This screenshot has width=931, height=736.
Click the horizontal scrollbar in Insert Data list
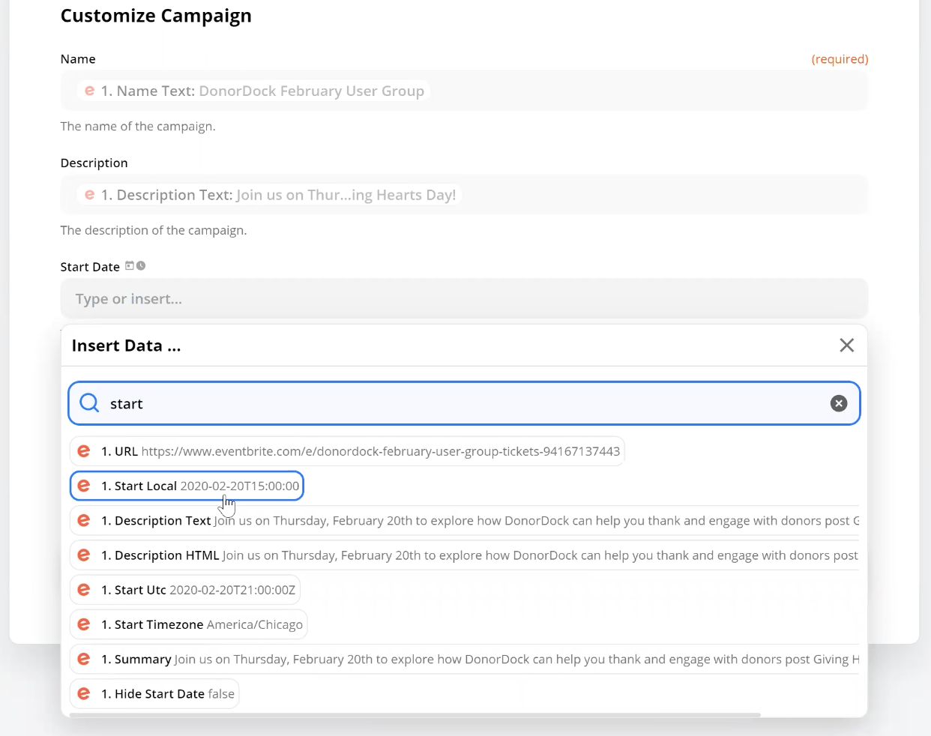click(415, 715)
